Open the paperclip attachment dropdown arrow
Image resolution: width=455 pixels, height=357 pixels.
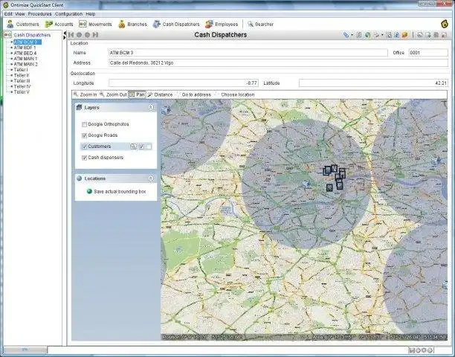[352, 35]
